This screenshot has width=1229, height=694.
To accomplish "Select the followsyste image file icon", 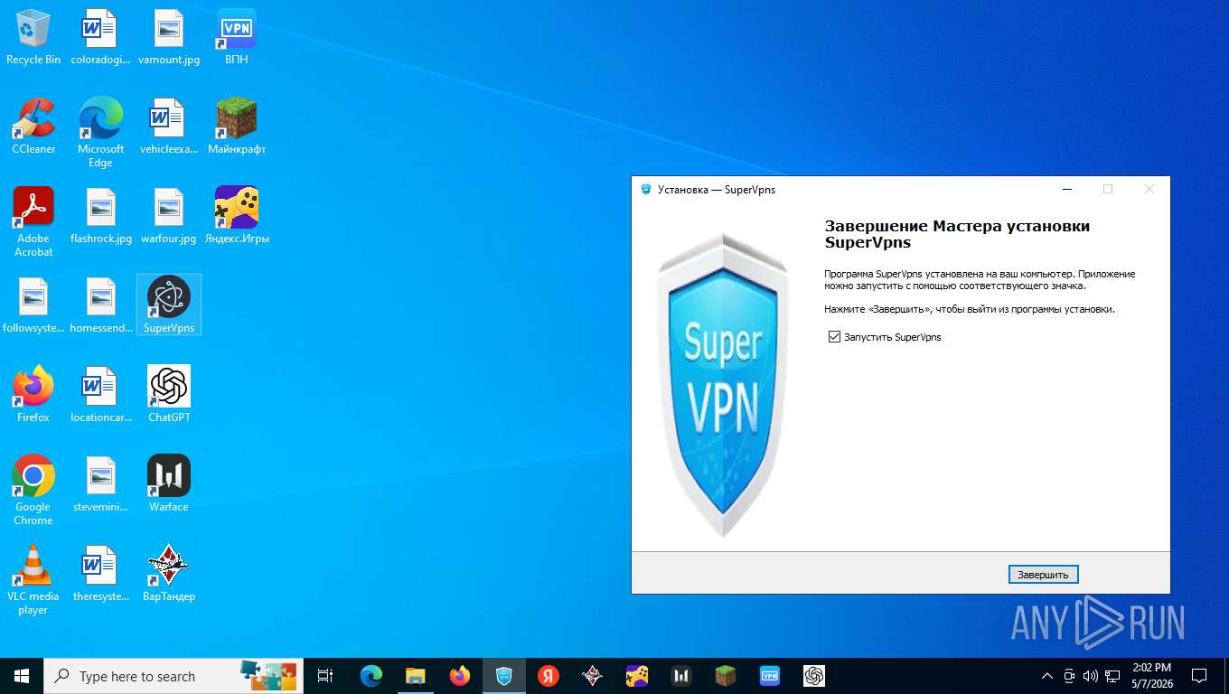I will (33, 305).
